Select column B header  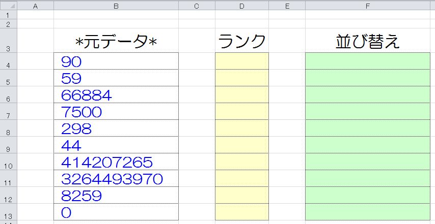(116, 6)
